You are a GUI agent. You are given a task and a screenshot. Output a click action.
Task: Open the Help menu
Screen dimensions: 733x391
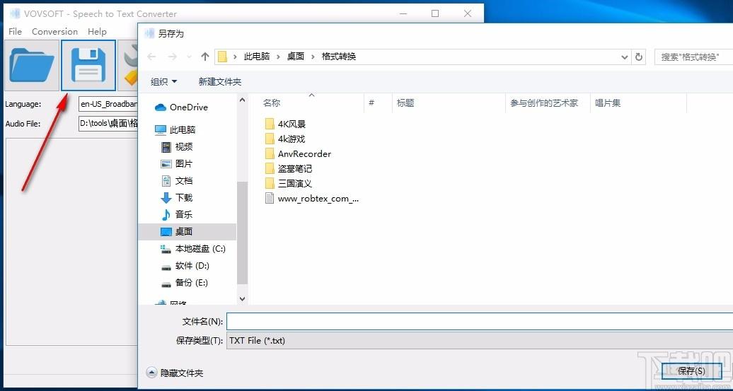[97, 32]
